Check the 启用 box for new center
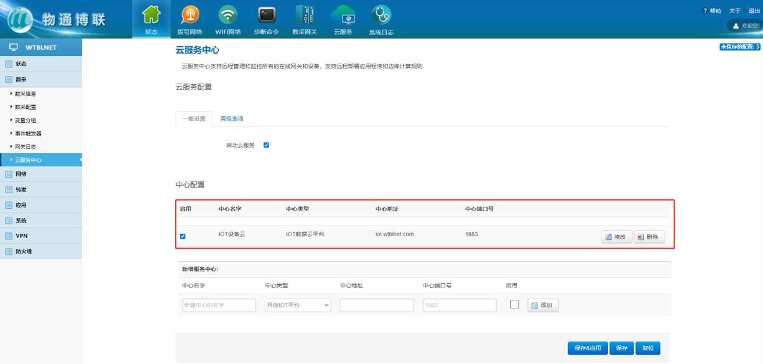This screenshot has height=364, width=763. [x=514, y=305]
